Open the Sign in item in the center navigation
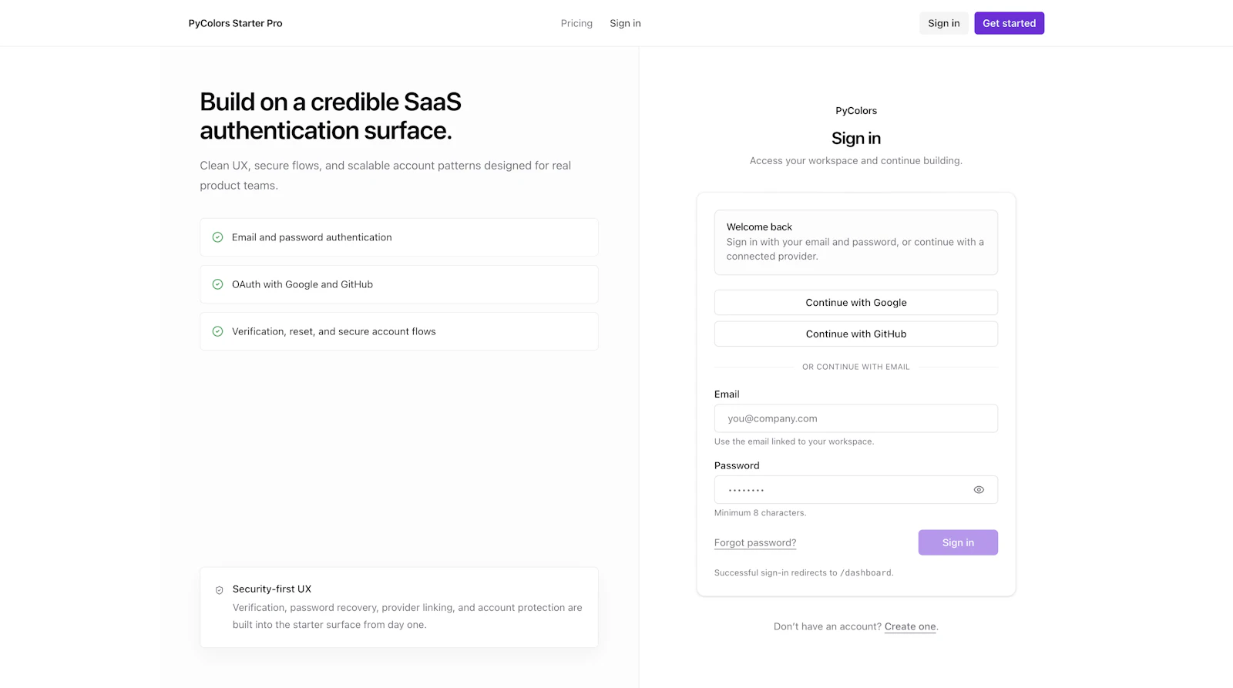 [x=625, y=23]
